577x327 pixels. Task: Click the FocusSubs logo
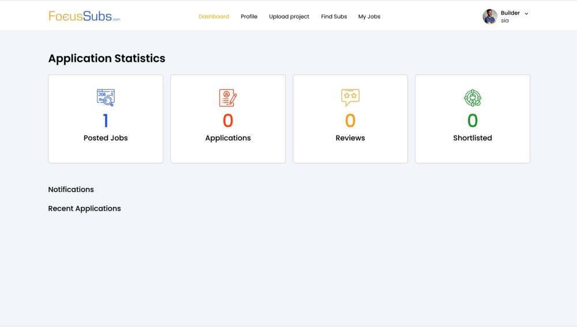click(x=84, y=17)
